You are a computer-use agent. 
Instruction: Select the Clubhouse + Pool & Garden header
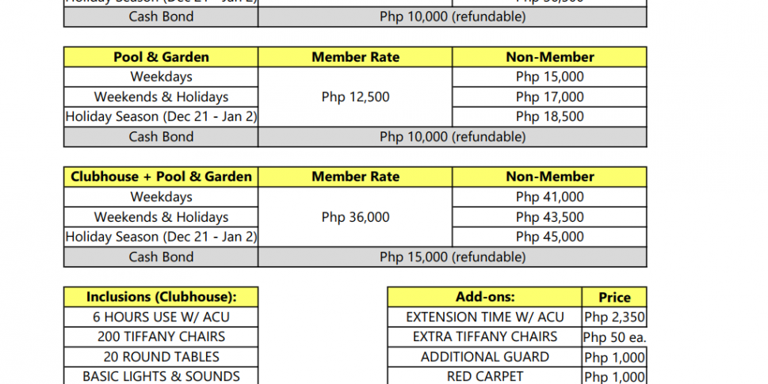click(161, 177)
